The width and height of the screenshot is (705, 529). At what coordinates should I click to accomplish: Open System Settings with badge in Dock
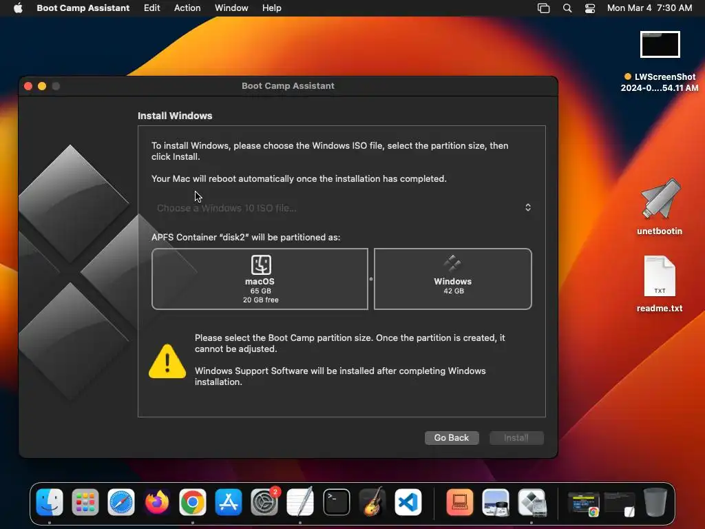(x=264, y=502)
